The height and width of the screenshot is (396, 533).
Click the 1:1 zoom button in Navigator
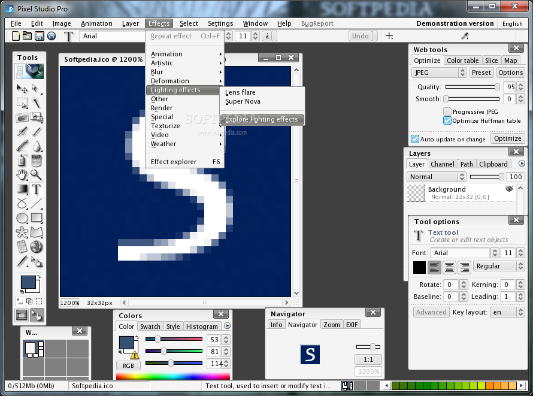[368, 359]
